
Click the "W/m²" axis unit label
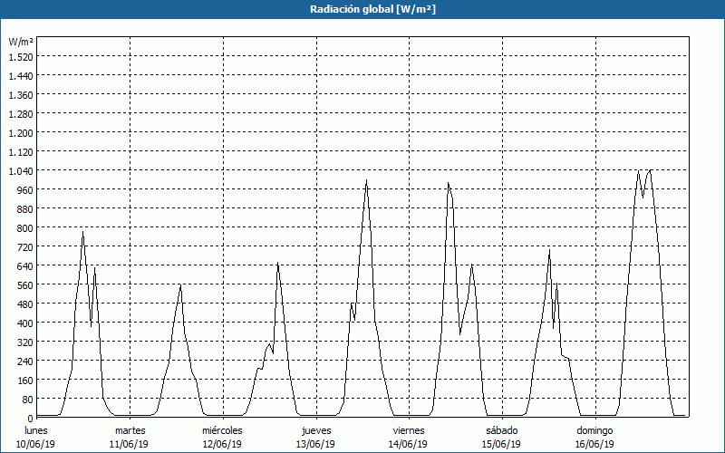pos(21,42)
